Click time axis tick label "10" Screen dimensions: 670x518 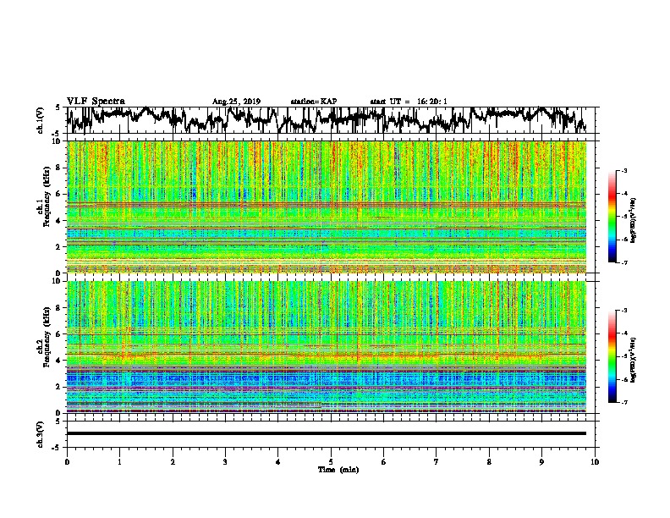coord(595,462)
